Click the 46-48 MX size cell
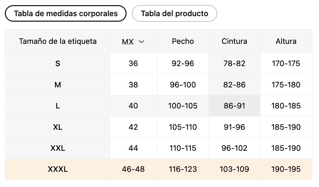 pyautogui.click(x=133, y=169)
